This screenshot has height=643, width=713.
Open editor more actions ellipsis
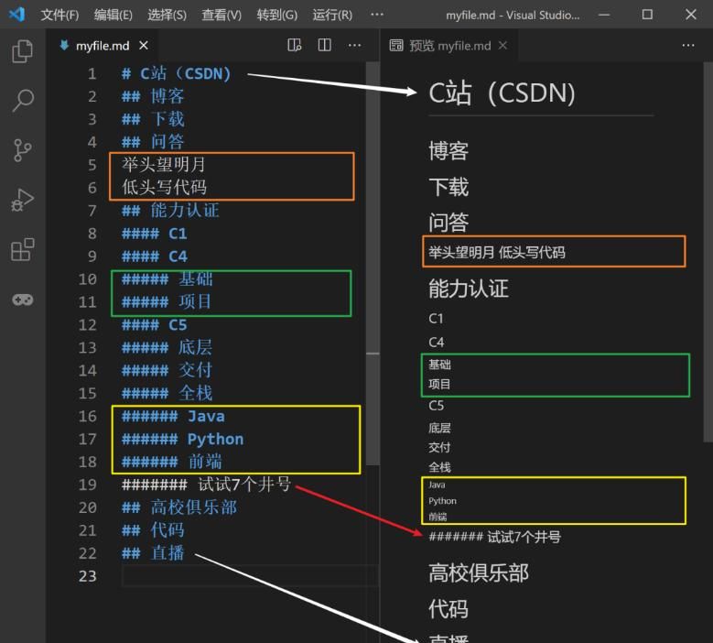[x=354, y=45]
